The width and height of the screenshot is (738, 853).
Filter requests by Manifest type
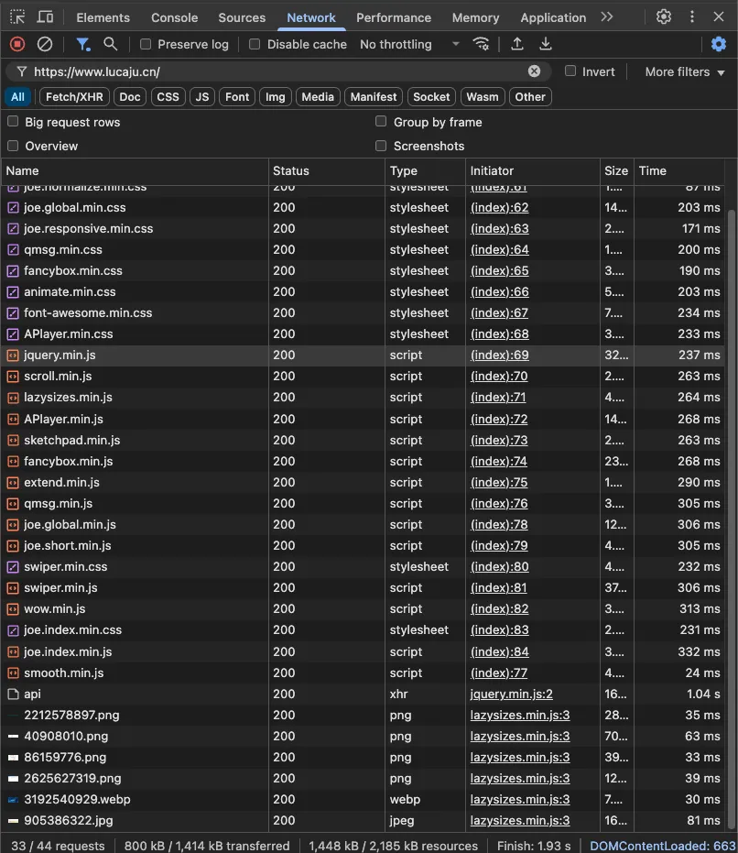374,97
